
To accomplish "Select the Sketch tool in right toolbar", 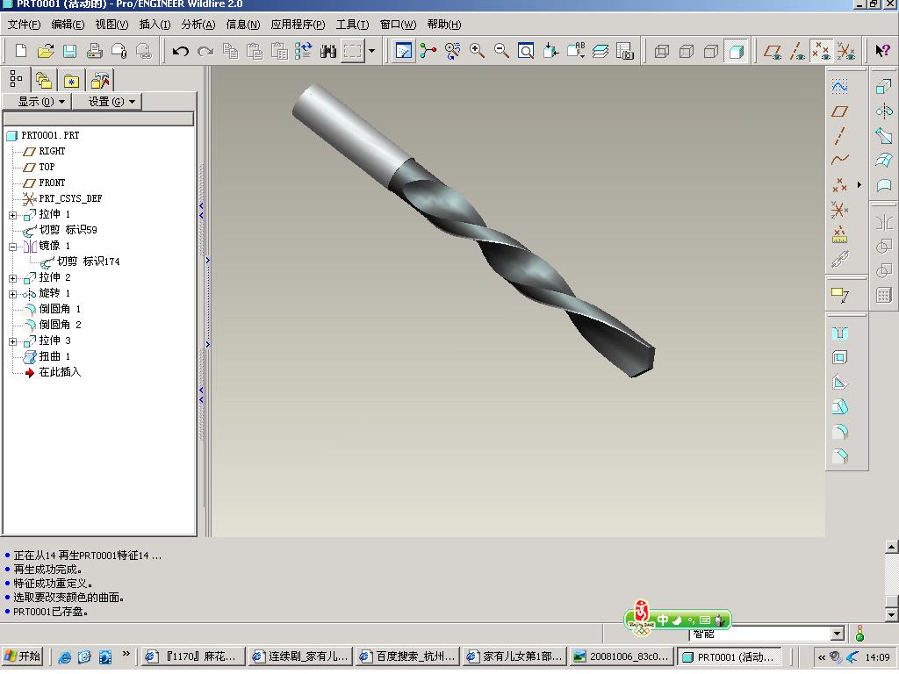I will click(x=839, y=87).
